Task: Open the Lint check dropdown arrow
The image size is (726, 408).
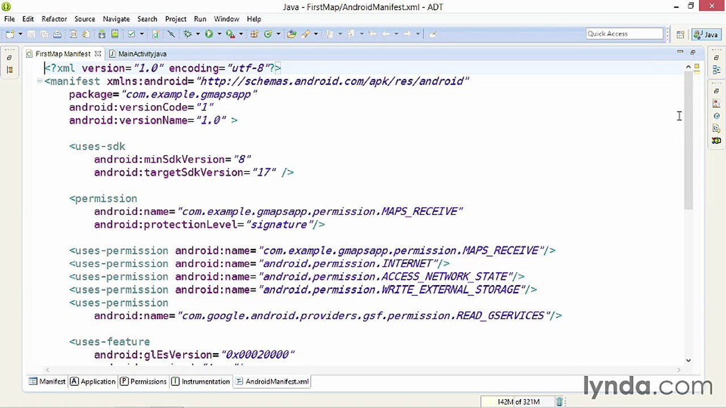Action: click(142, 34)
